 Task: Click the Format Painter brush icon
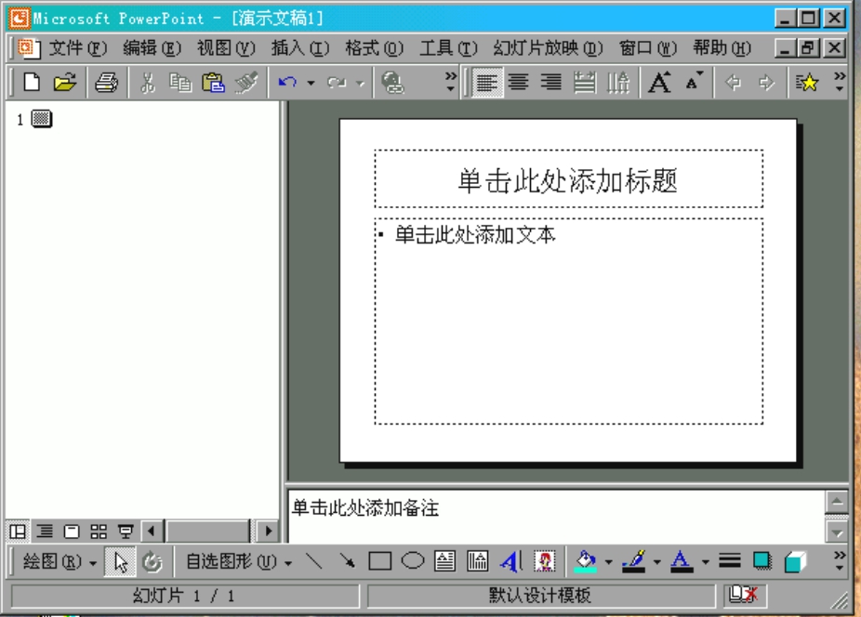[x=246, y=83]
